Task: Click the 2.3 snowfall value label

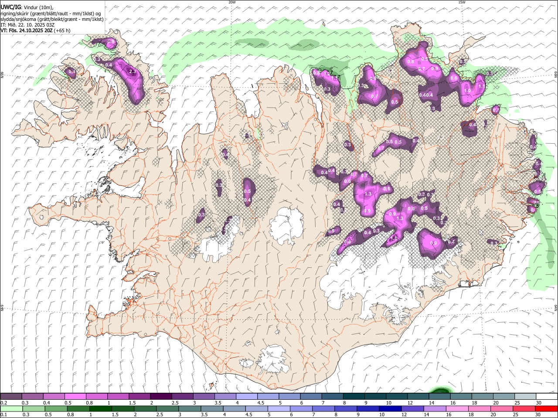Action: [133, 71]
